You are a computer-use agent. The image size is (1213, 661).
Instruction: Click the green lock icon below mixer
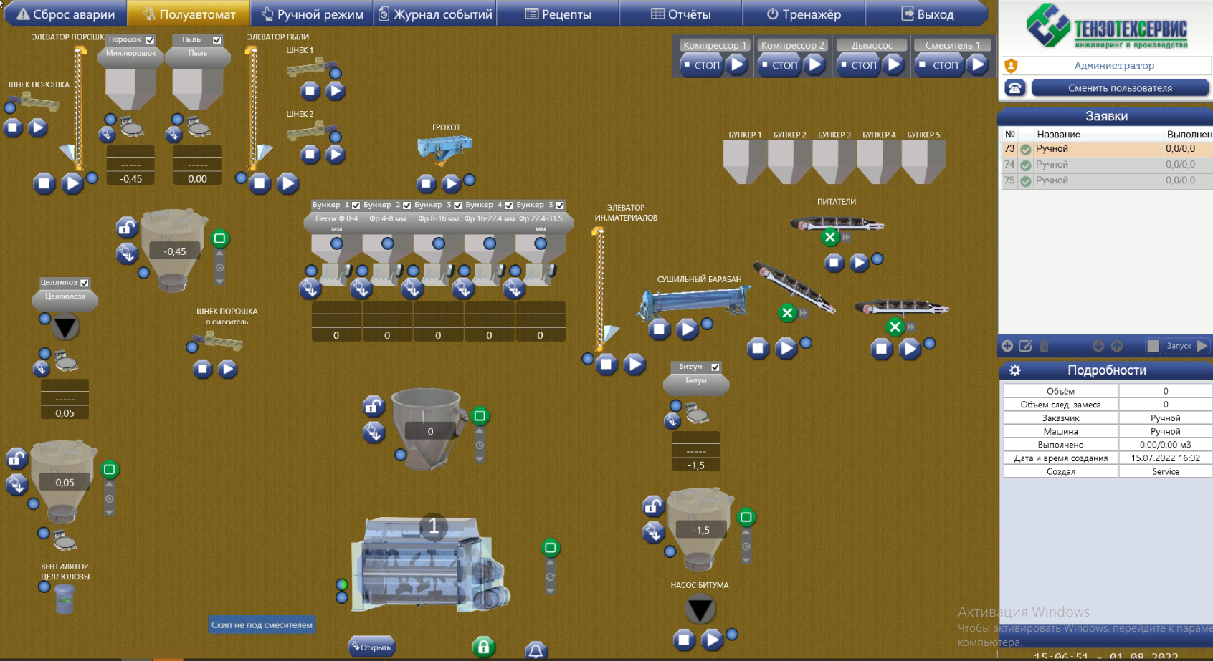coord(484,647)
